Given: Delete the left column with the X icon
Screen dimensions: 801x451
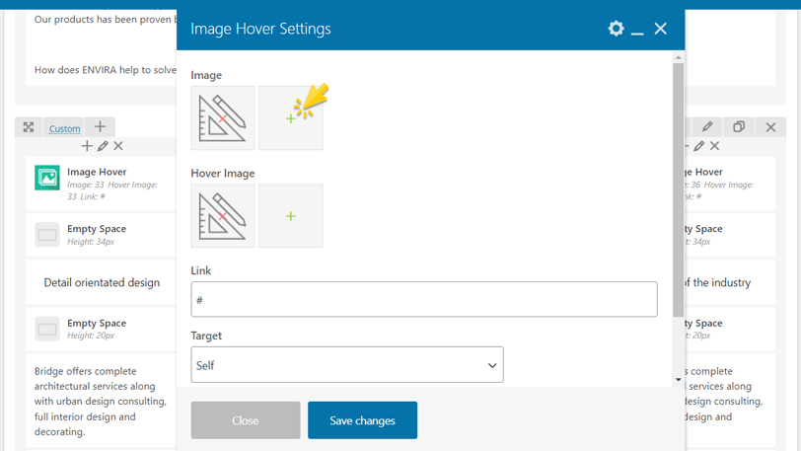Looking at the screenshot, I should click(118, 146).
